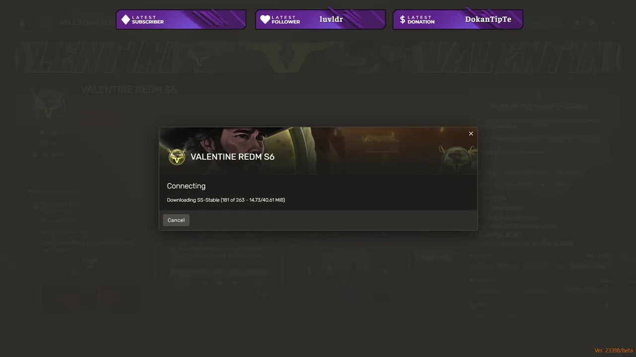Image resolution: width=636 pixels, height=357 pixels.
Task: Click the diamond icon in Latest Subscriber
Action: click(126, 19)
